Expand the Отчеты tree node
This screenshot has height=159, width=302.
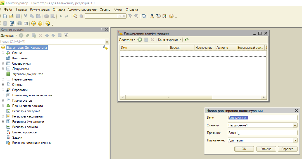3,84
